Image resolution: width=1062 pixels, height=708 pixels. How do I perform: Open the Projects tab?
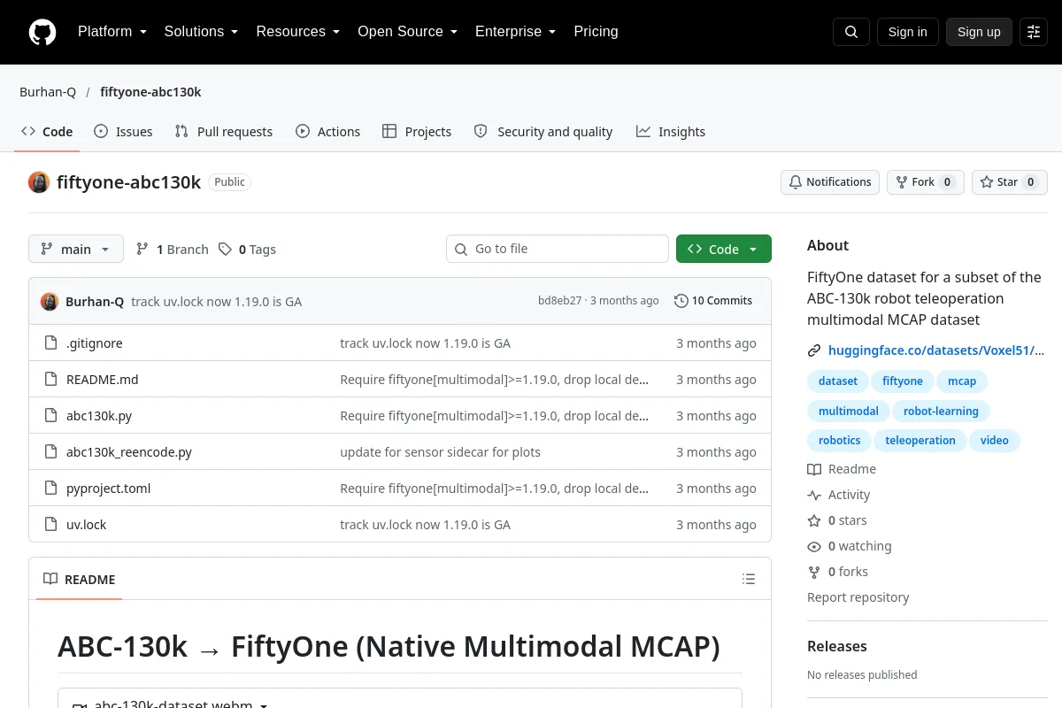pyautogui.click(x=417, y=132)
